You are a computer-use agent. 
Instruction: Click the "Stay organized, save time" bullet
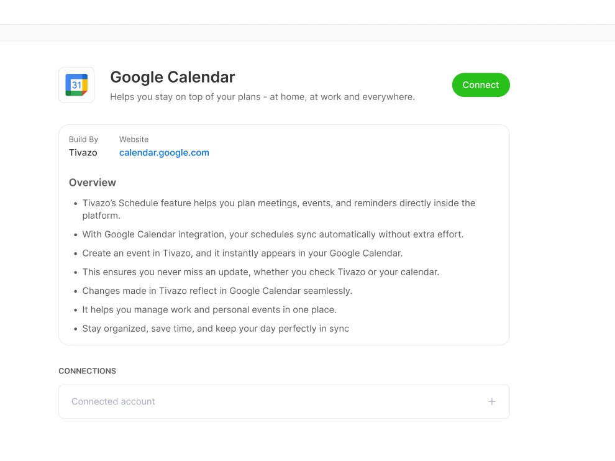(x=216, y=329)
